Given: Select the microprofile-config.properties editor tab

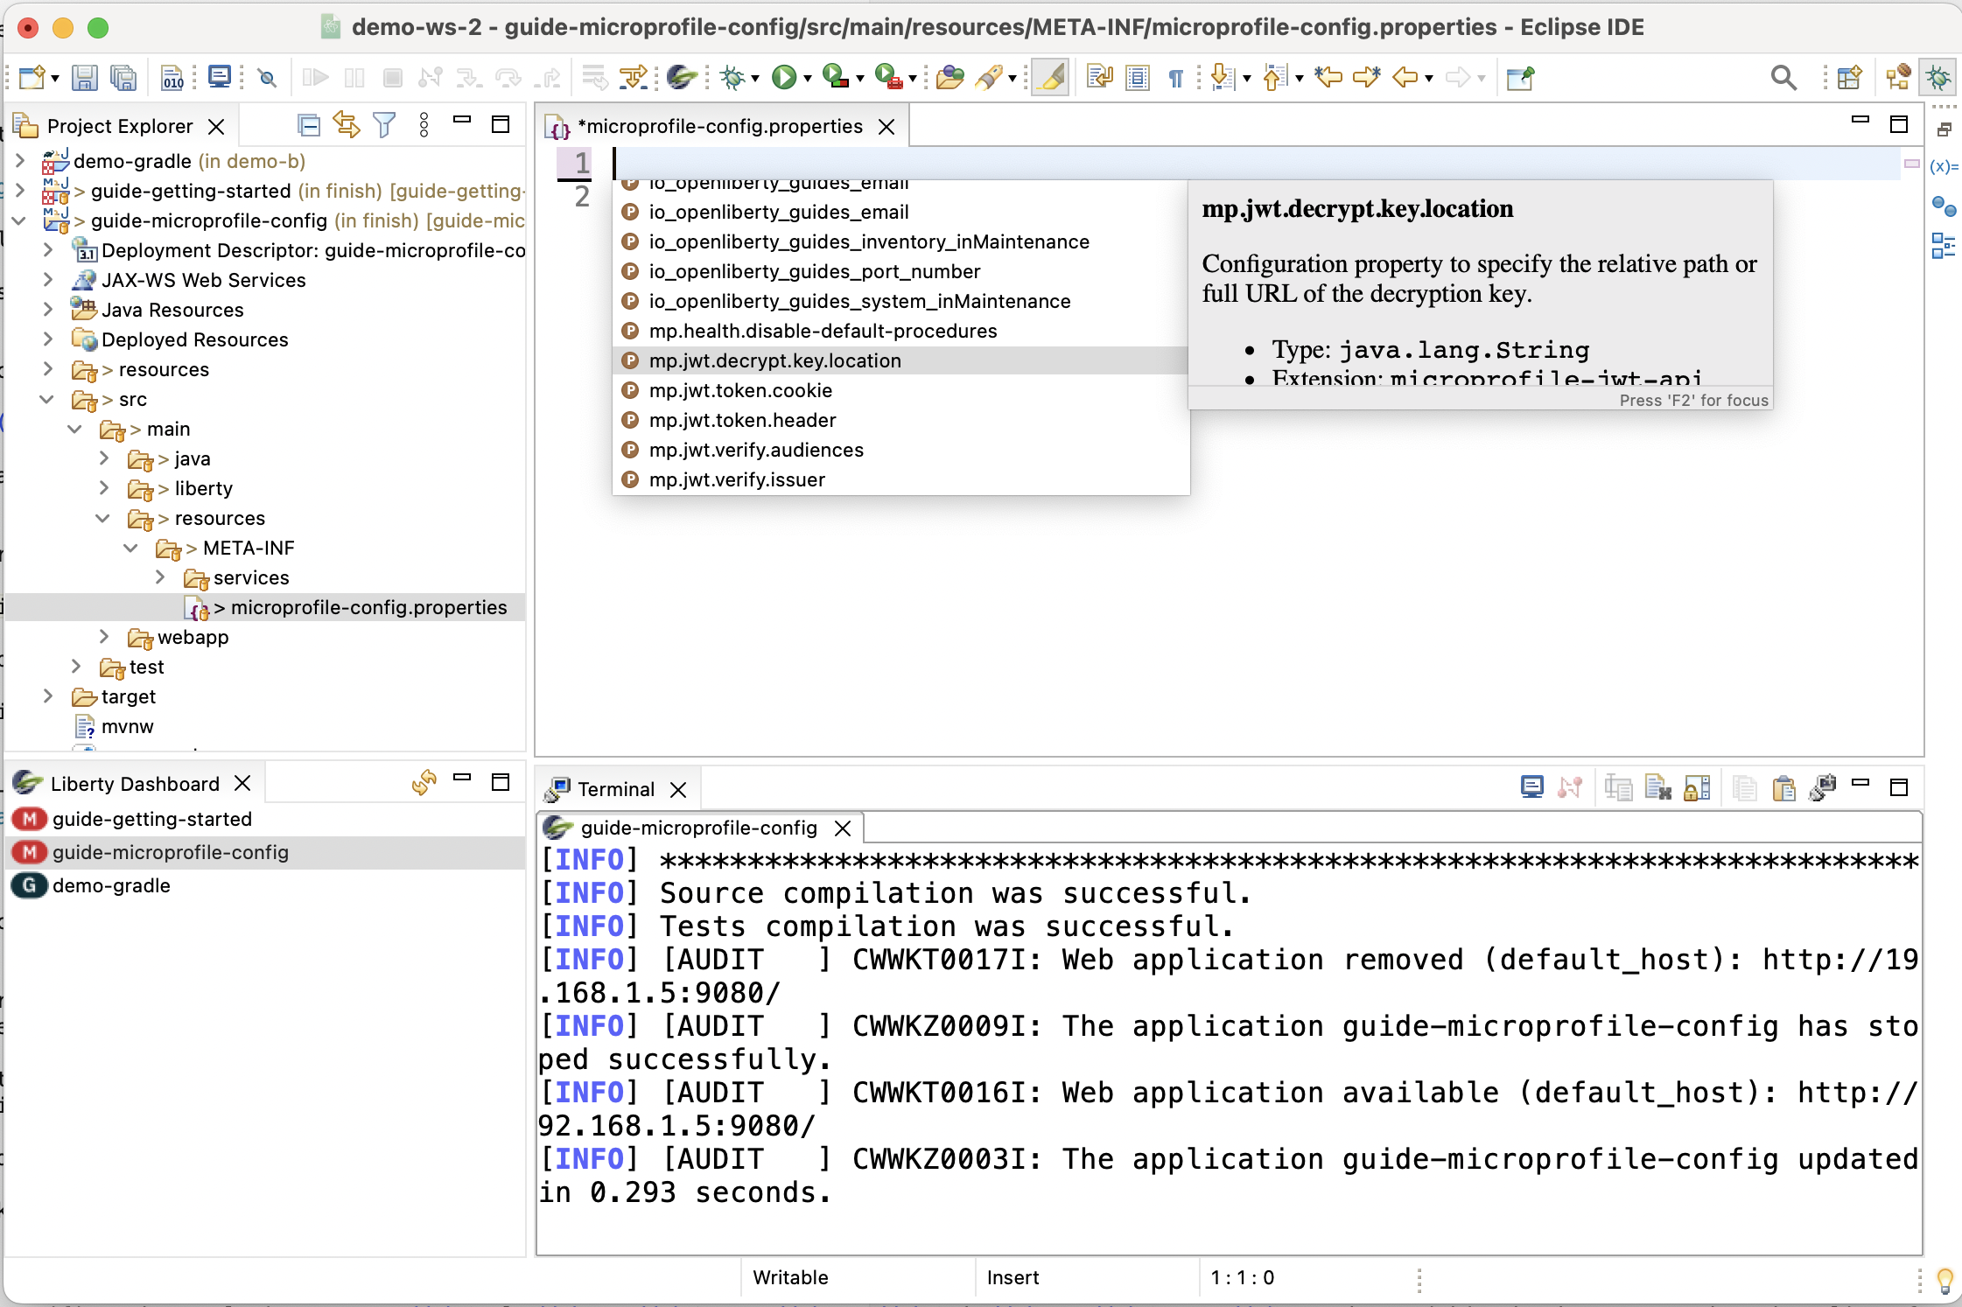Looking at the screenshot, I should 720,126.
